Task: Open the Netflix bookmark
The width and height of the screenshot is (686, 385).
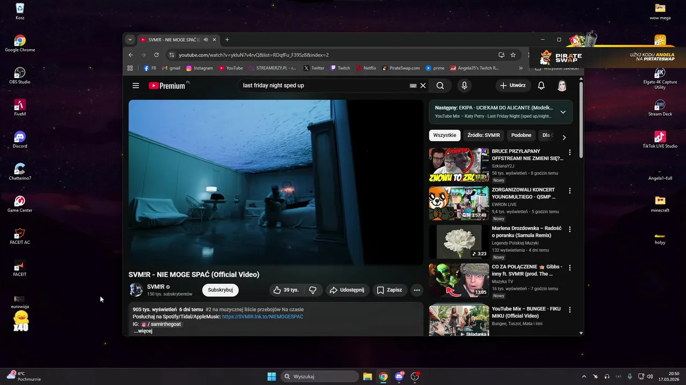Action: pos(366,68)
